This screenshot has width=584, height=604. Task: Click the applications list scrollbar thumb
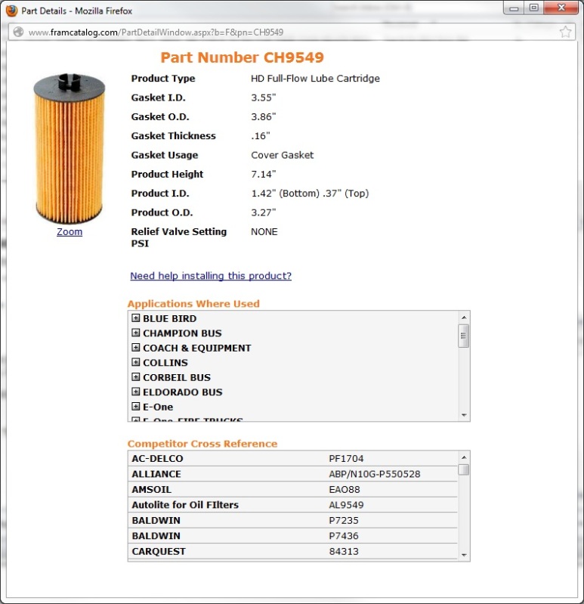[464, 336]
